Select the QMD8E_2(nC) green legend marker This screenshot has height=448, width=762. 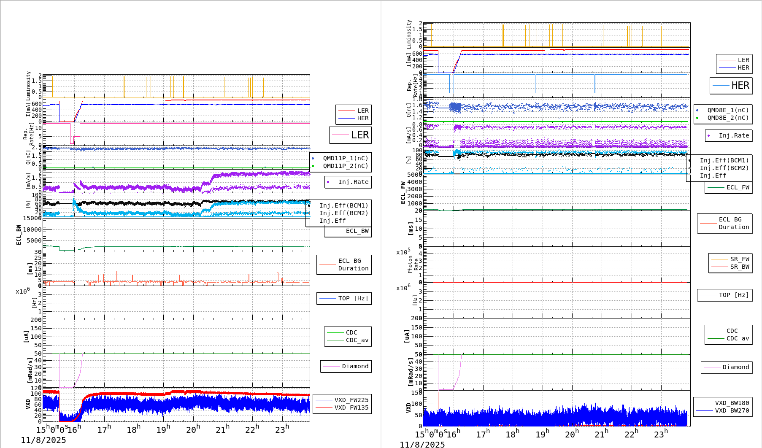pyautogui.click(x=697, y=118)
